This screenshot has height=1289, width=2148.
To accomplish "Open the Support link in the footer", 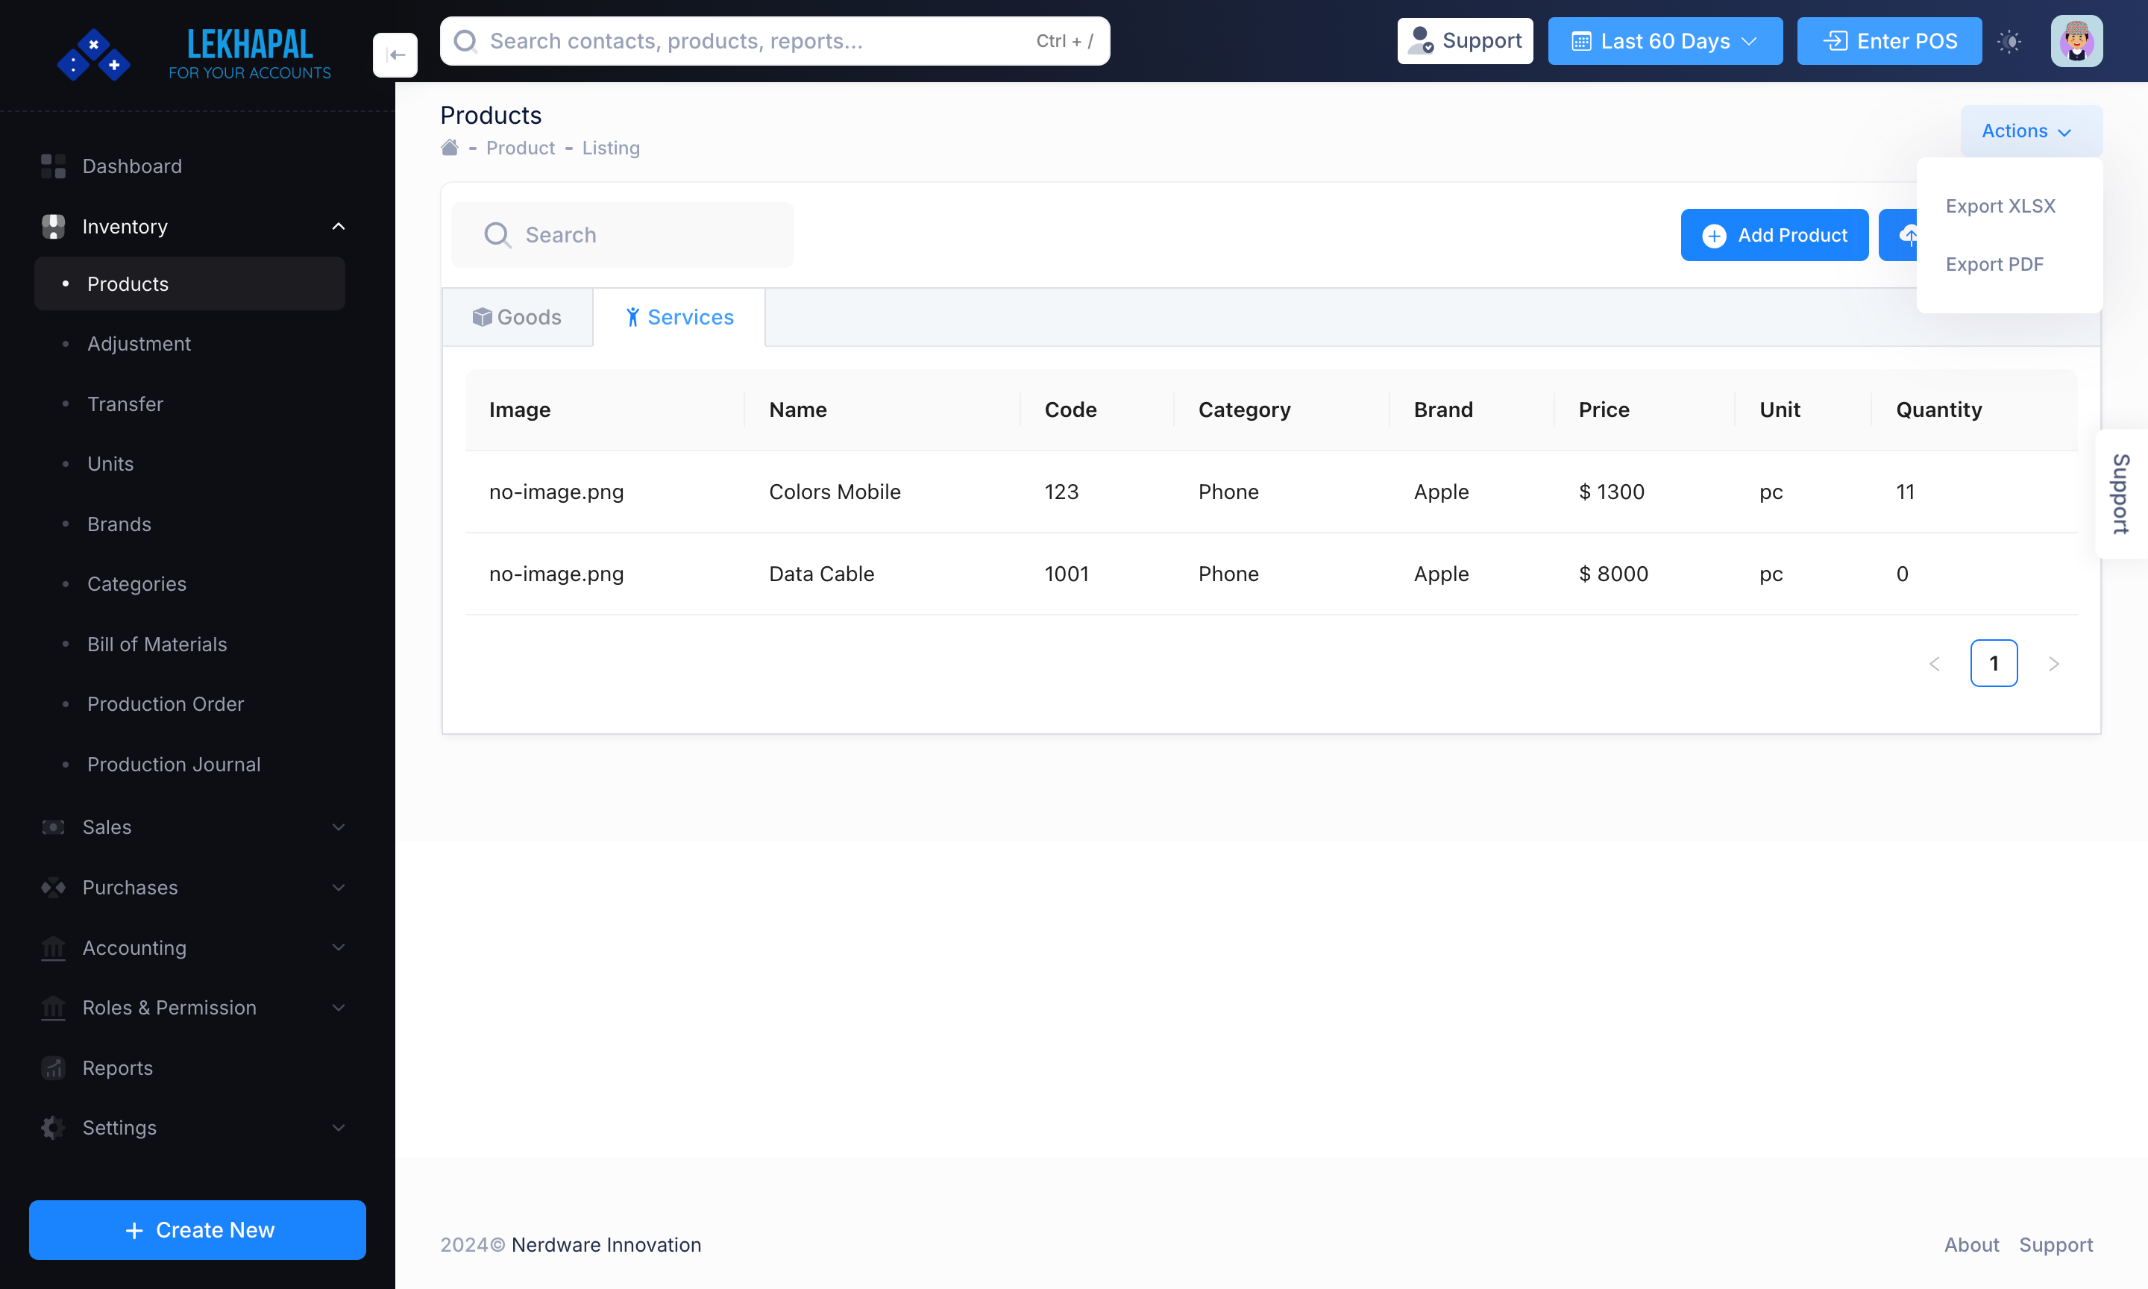I will tap(2057, 1245).
